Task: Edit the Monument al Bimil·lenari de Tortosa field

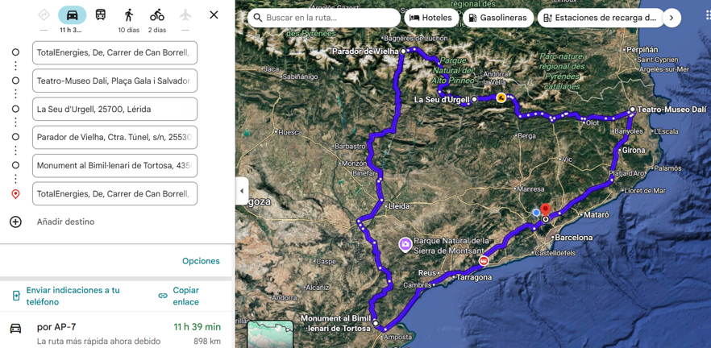Action: [114, 165]
